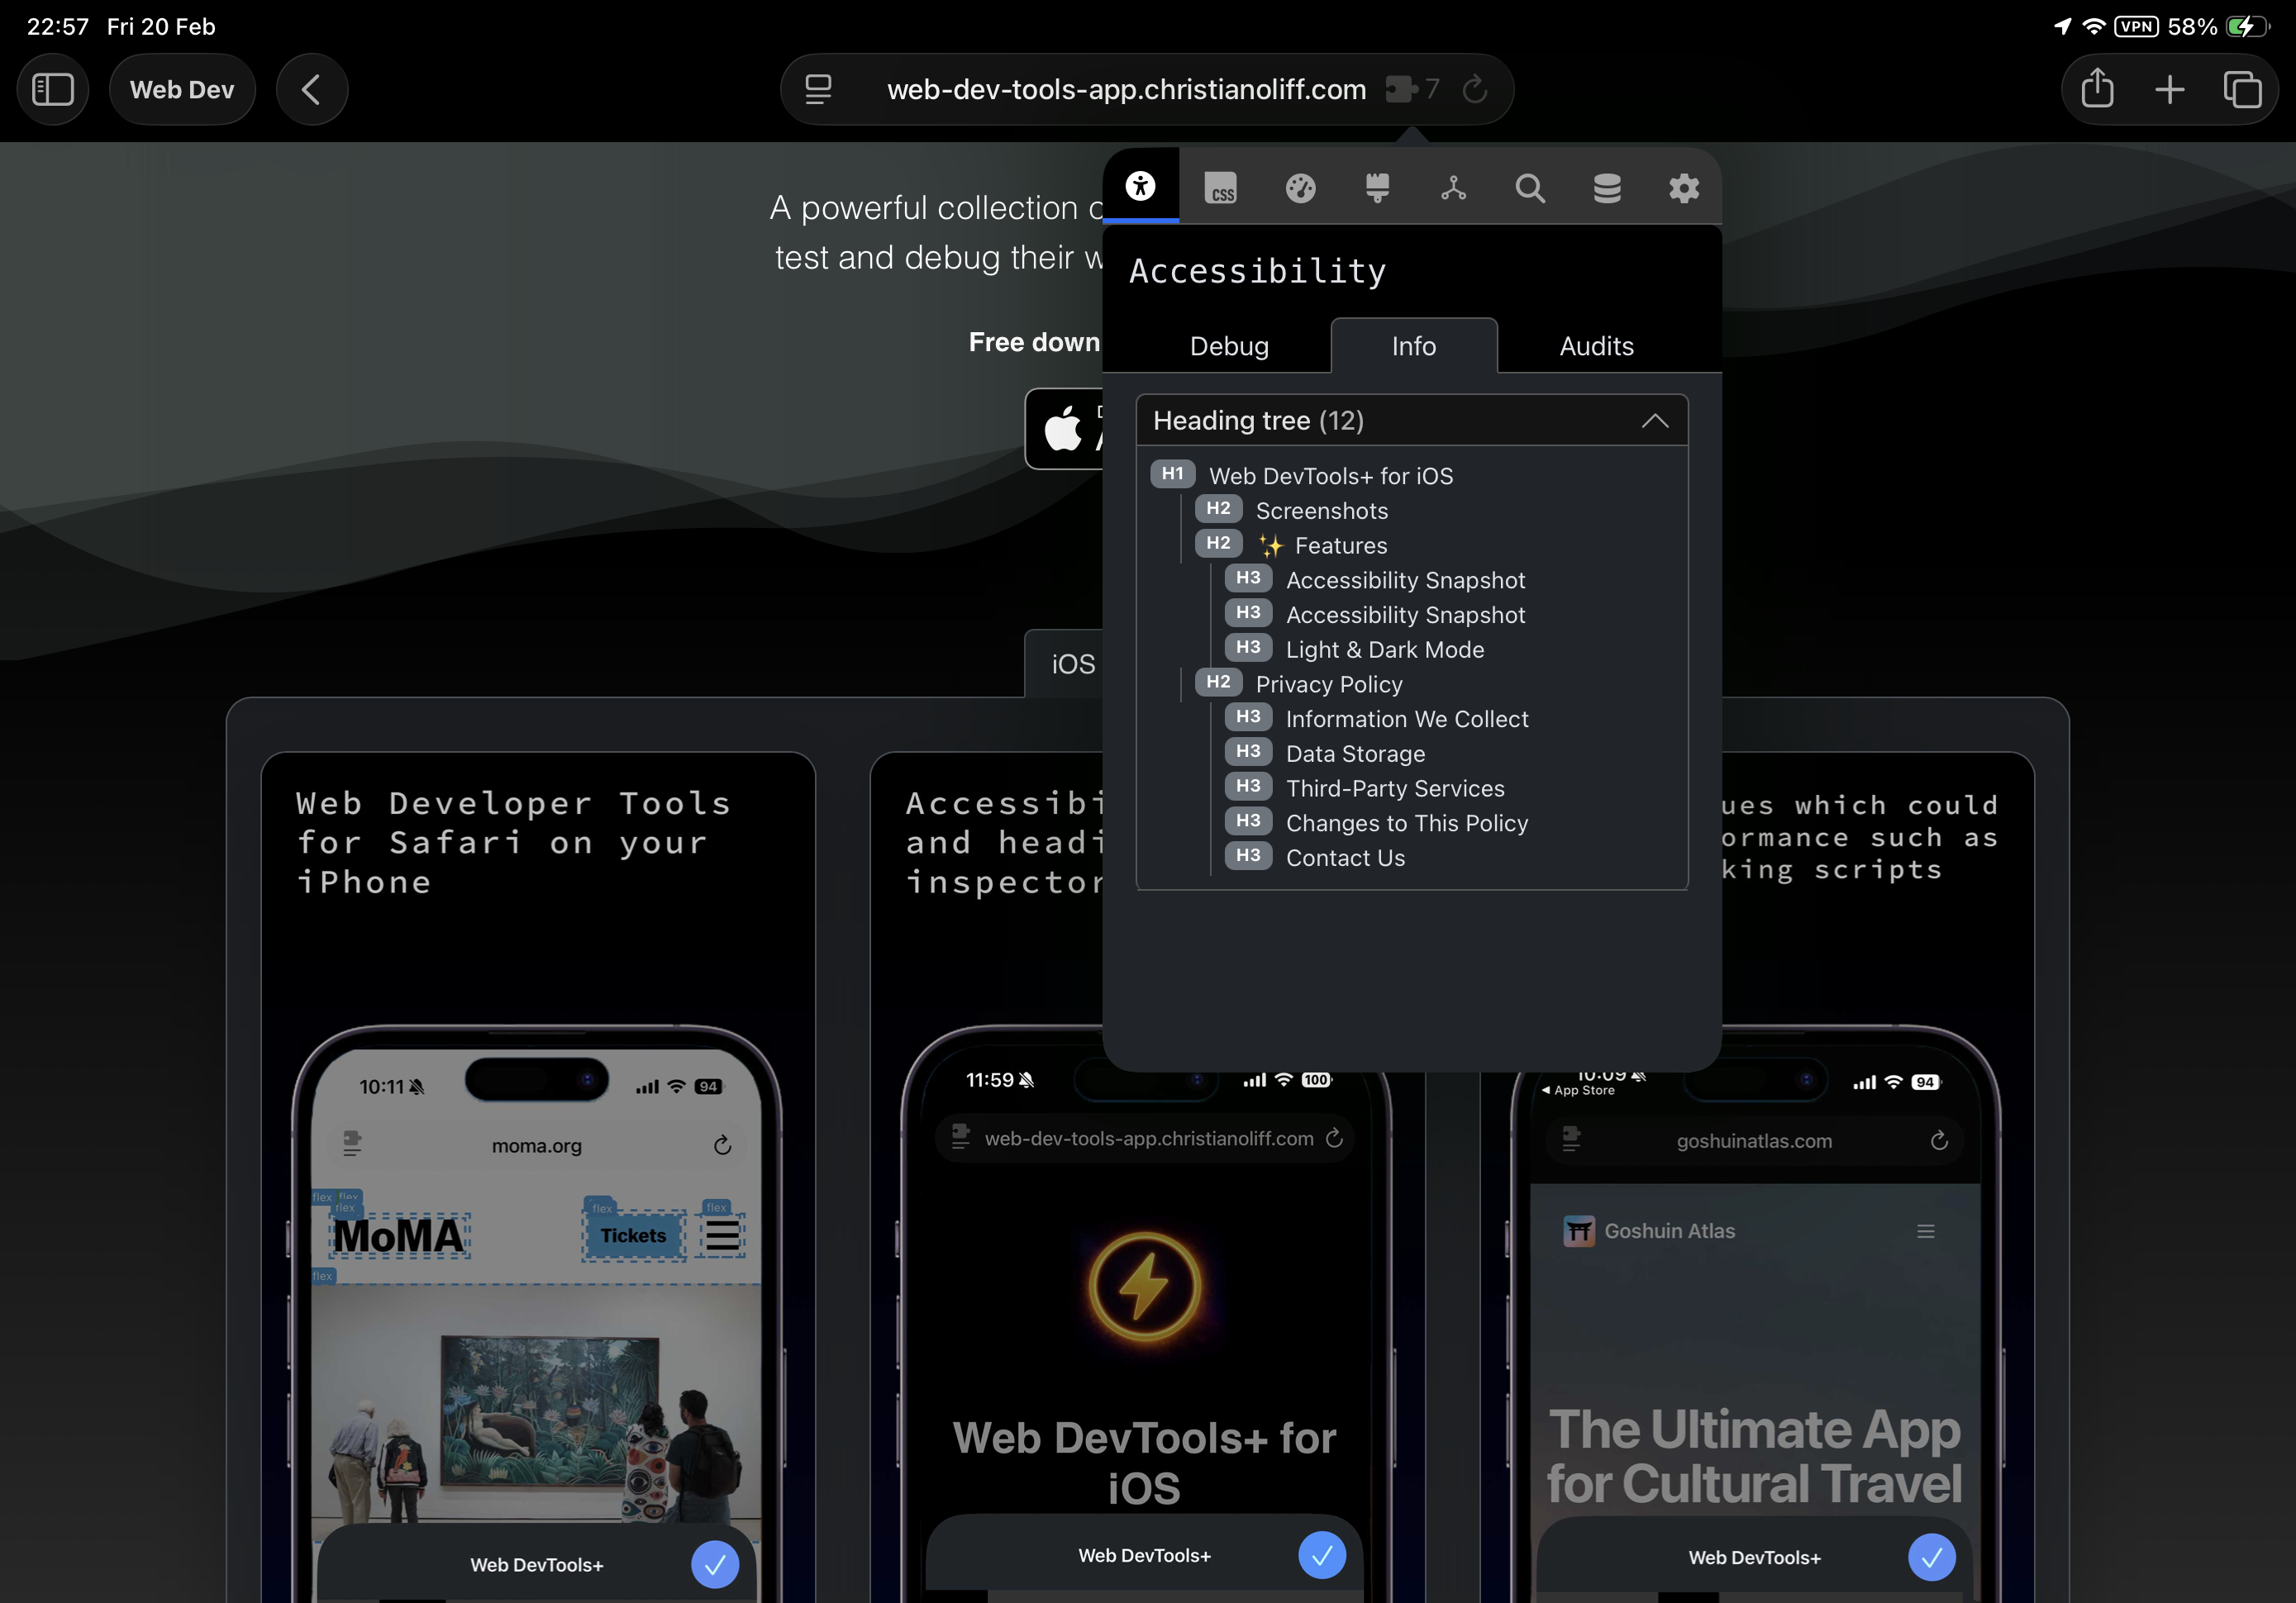The image size is (2296, 1603).
Task: Open the DevTools settings gear
Action: click(x=1684, y=187)
